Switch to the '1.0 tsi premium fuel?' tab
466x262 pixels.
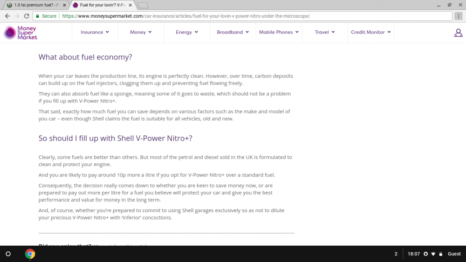coord(36,5)
